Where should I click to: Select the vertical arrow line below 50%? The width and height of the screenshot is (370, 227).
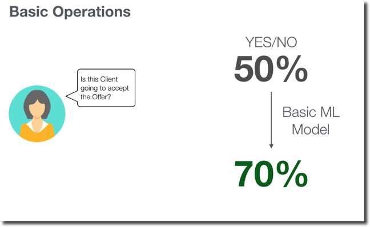click(271, 118)
